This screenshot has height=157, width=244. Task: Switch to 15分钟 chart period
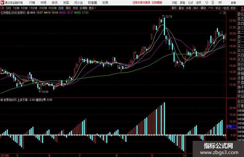pyautogui.click(x=33, y=8)
